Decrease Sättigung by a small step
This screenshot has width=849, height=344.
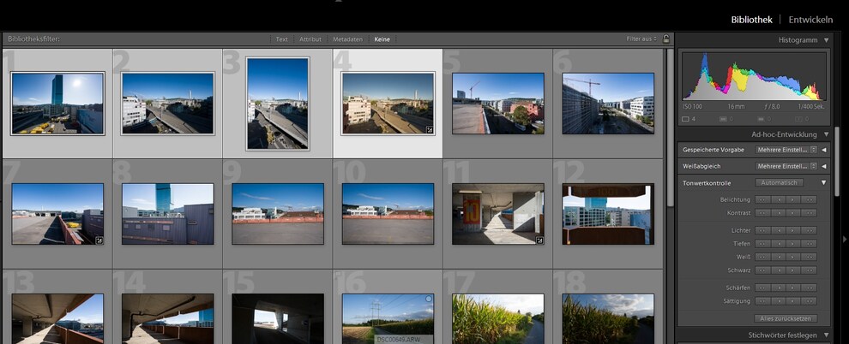click(779, 301)
